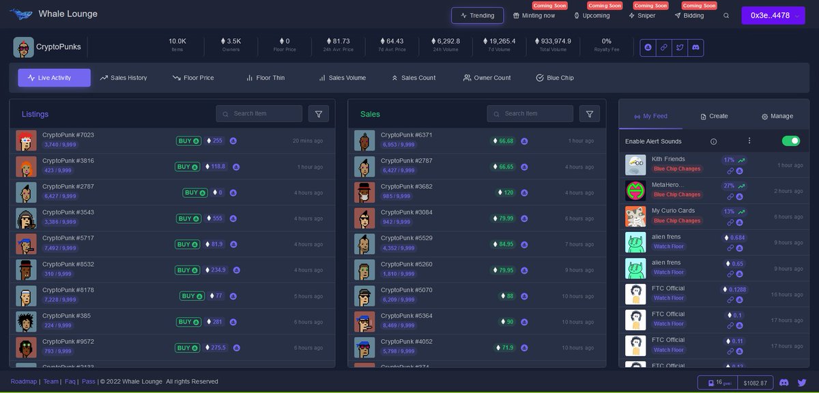Open footer Twitter icon
The width and height of the screenshot is (819, 393).
(802, 383)
